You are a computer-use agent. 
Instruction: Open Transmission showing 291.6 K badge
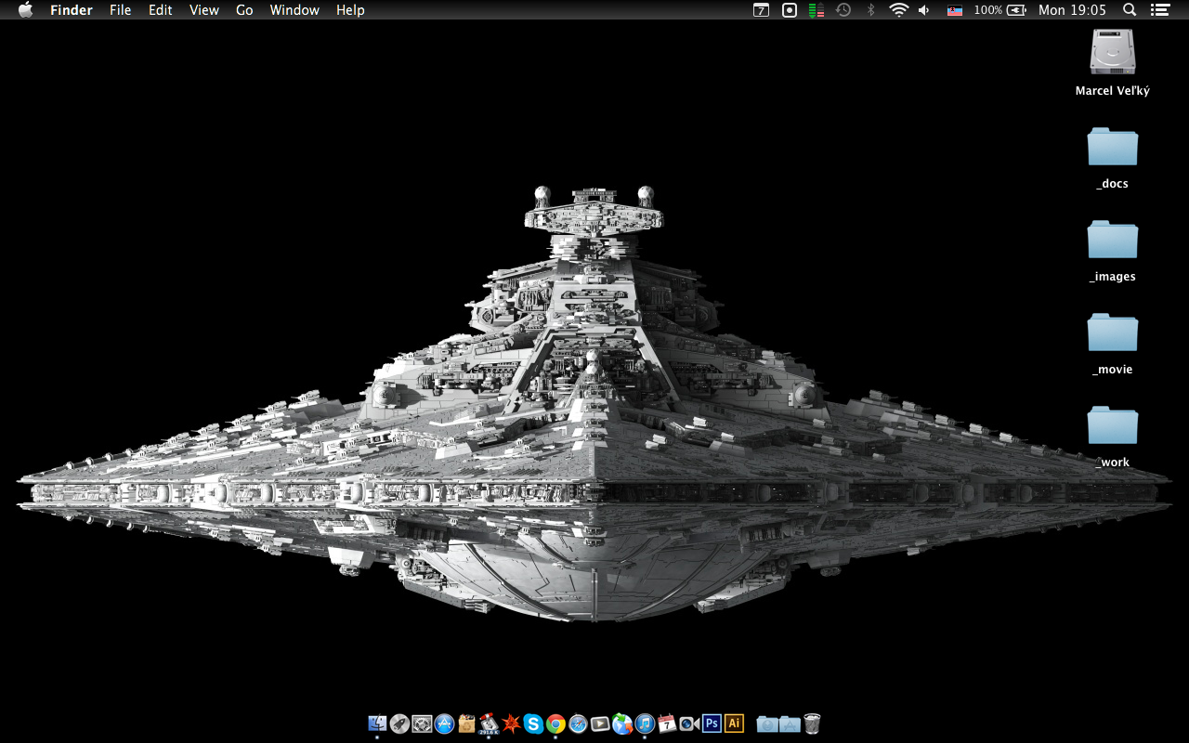[489, 723]
